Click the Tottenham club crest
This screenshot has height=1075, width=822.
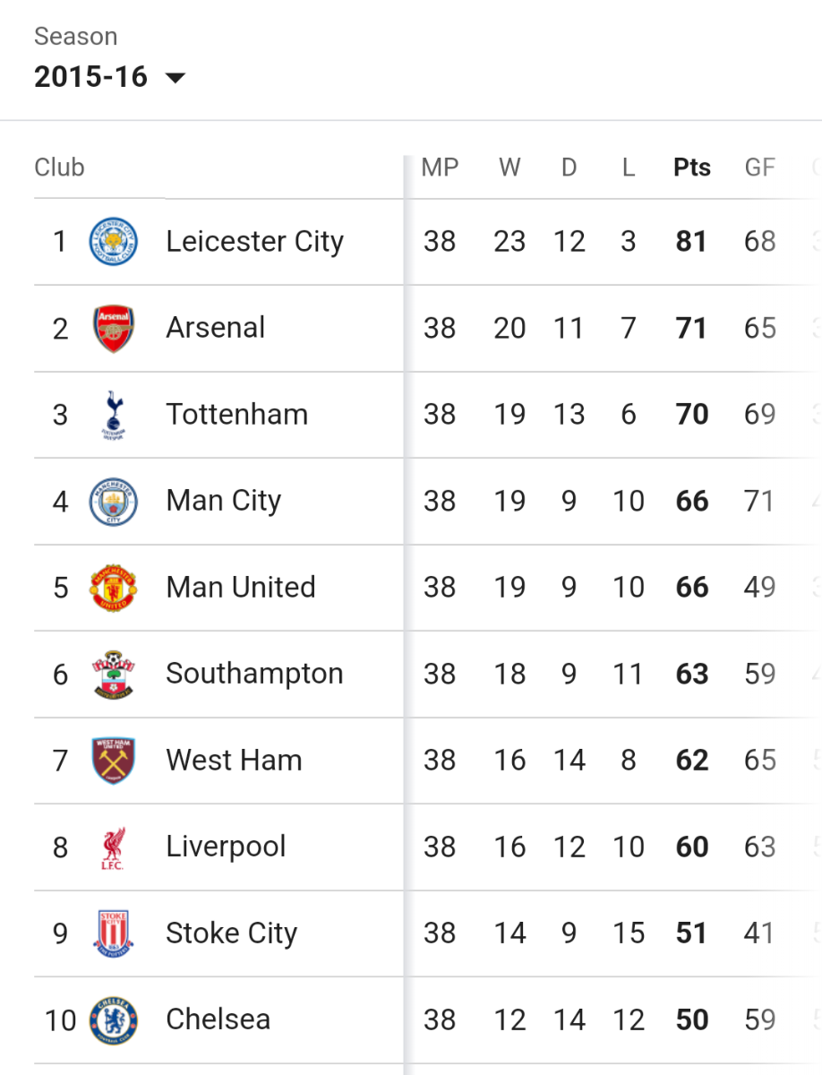(113, 415)
